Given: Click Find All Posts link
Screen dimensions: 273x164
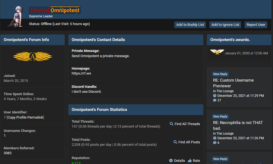Looking at the screenshot, I should [189, 142].
